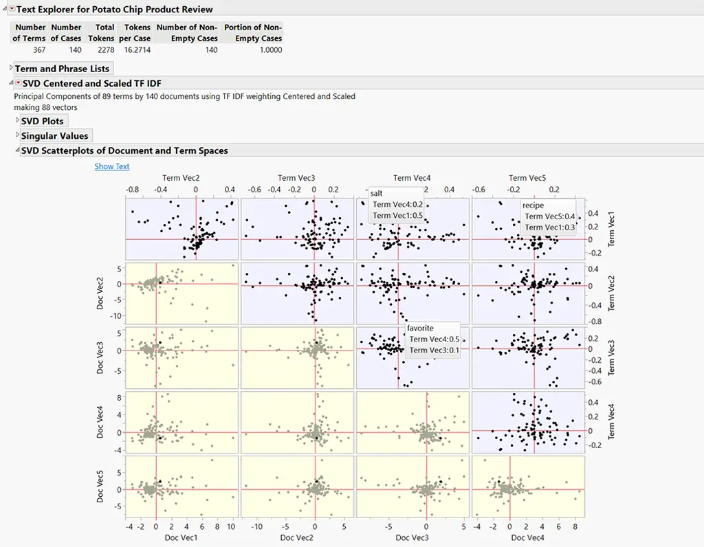Click the 'salt' term tooltip label

[377, 193]
